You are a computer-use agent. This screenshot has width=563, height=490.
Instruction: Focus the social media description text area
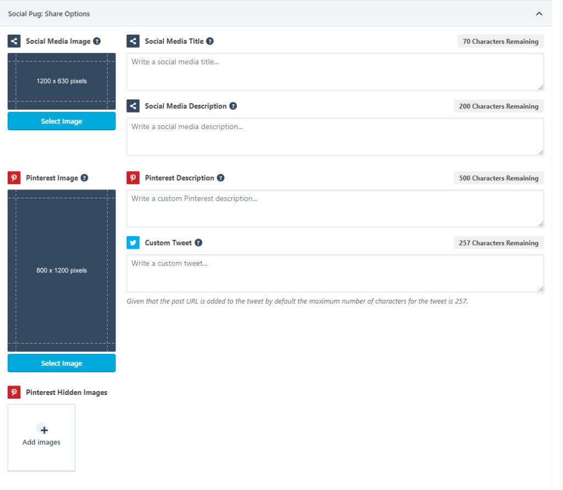pyautogui.click(x=335, y=137)
